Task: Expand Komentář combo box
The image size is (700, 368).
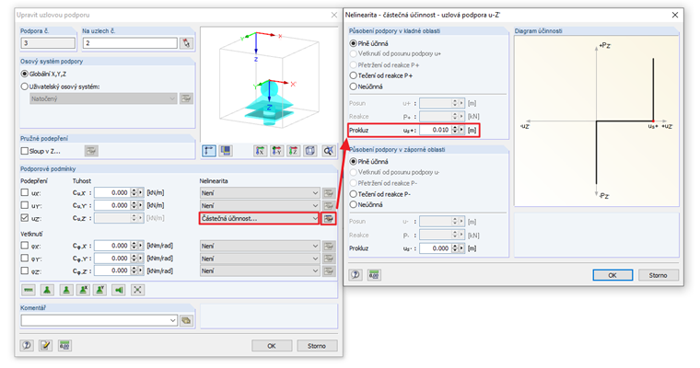Action: point(173,320)
